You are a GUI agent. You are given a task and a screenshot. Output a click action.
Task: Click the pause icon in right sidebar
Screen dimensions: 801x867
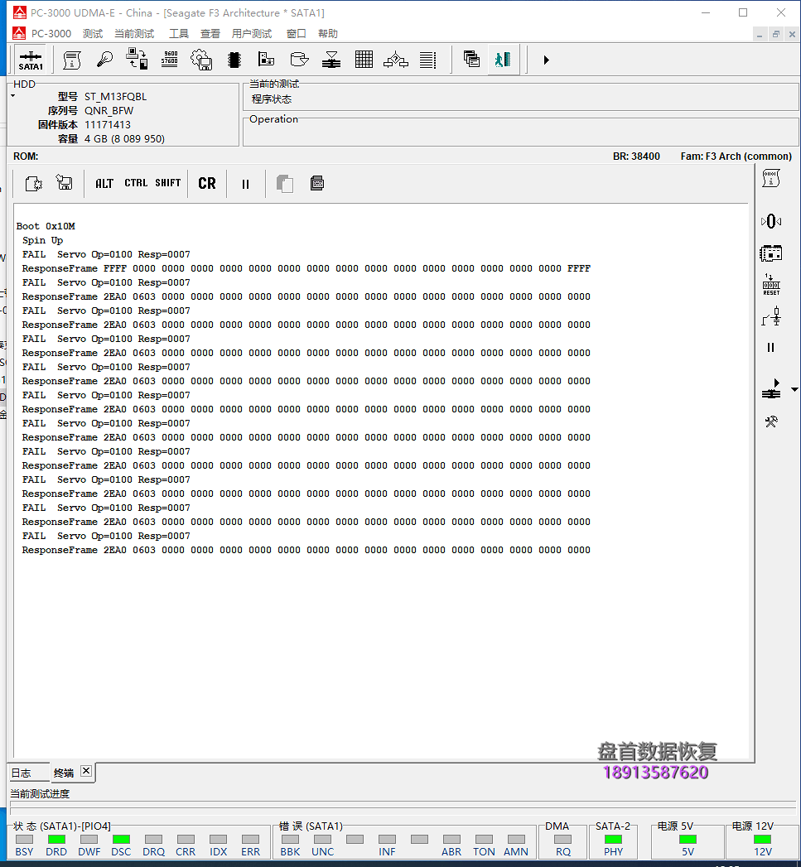pyautogui.click(x=771, y=348)
